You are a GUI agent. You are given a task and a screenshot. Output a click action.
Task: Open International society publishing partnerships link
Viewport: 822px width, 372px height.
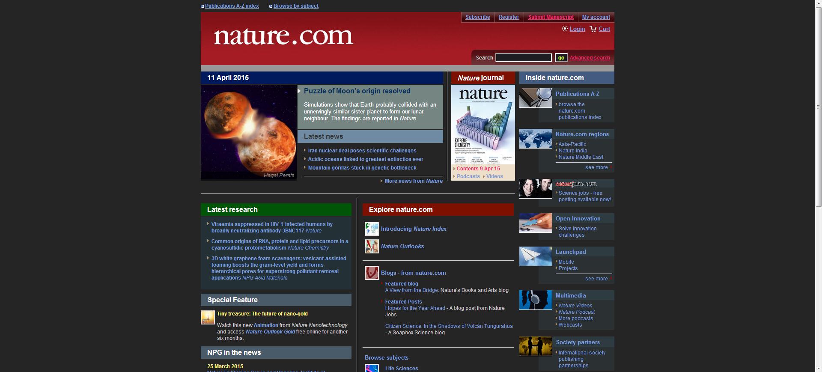point(582,359)
